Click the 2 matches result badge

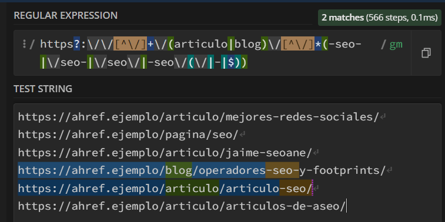tap(379, 18)
